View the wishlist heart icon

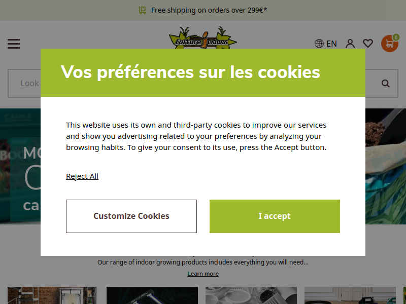coord(368,44)
